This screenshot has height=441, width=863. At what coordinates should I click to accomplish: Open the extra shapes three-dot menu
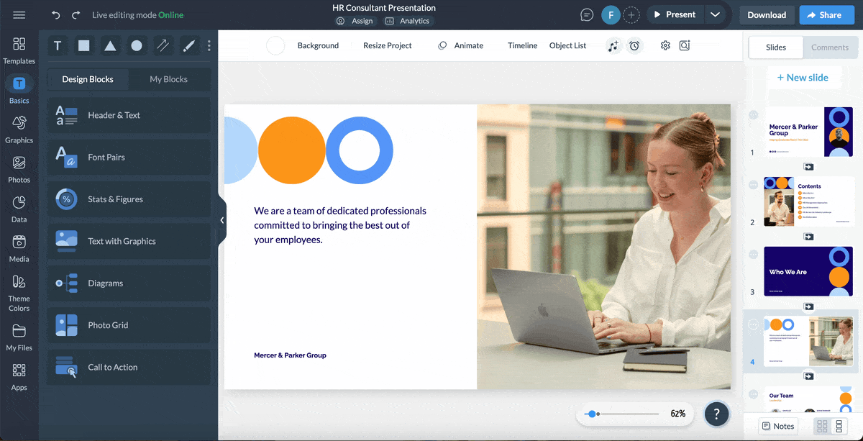pos(209,45)
